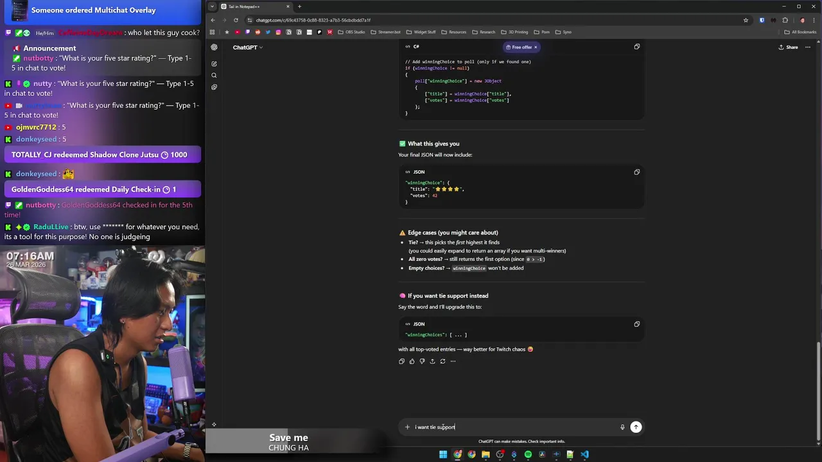Open more actions ellipsis under the response

tap(453, 361)
